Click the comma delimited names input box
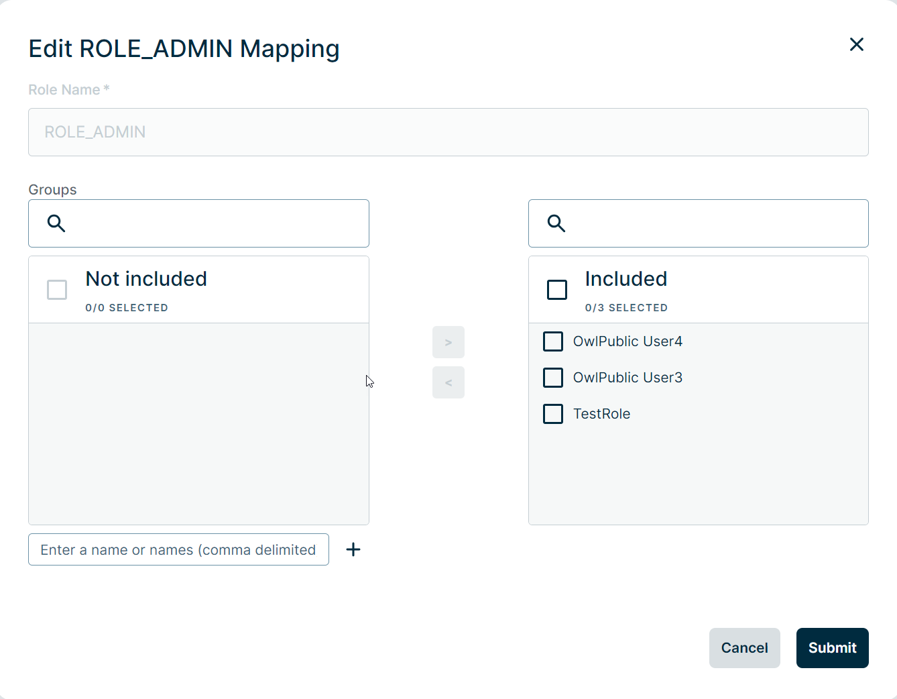Screen dimensions: 897x699 tap(178, 549)
